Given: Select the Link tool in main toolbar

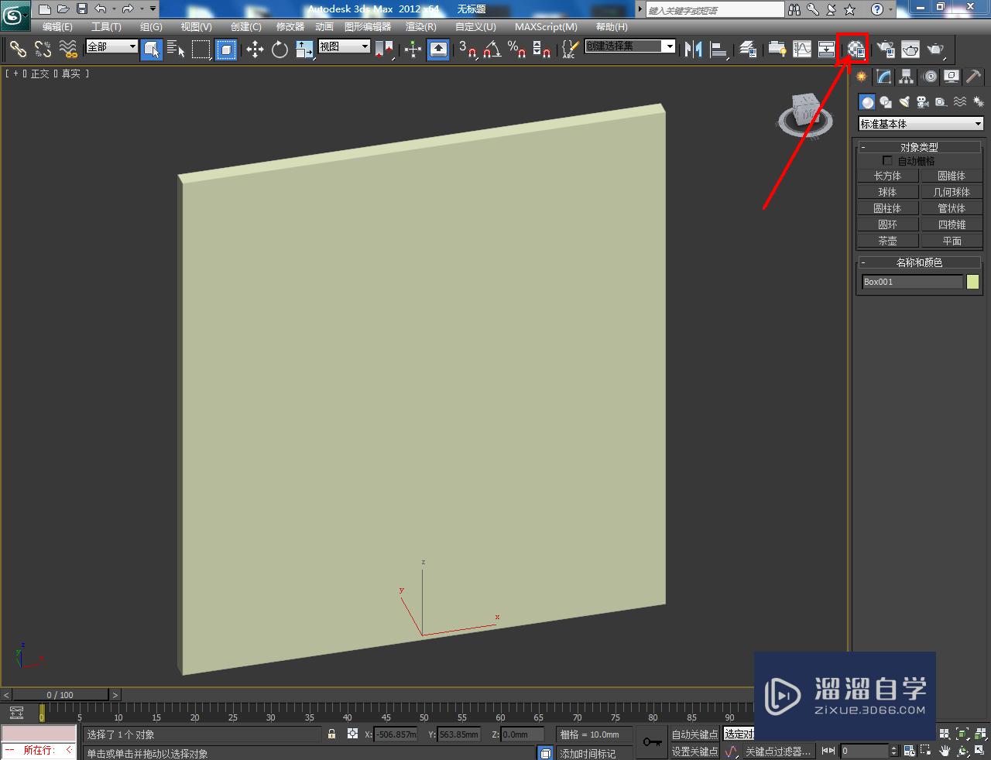Looking at the screenshot, I should 18,49.
